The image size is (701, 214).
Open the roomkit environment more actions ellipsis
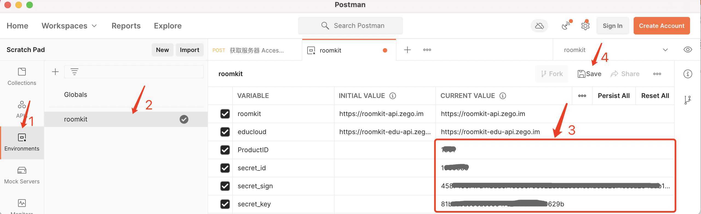point(657,74)
